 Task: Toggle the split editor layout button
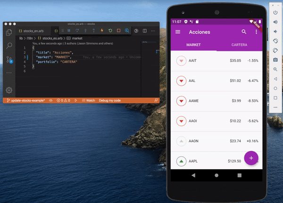click(x=144, y=31)
